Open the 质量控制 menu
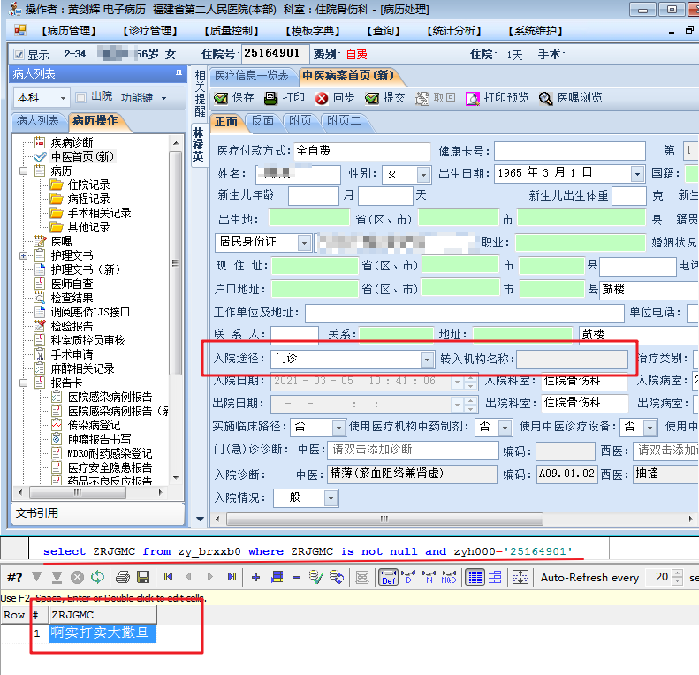The width and height of the screenshot is (699, 675). coord(232,31)
